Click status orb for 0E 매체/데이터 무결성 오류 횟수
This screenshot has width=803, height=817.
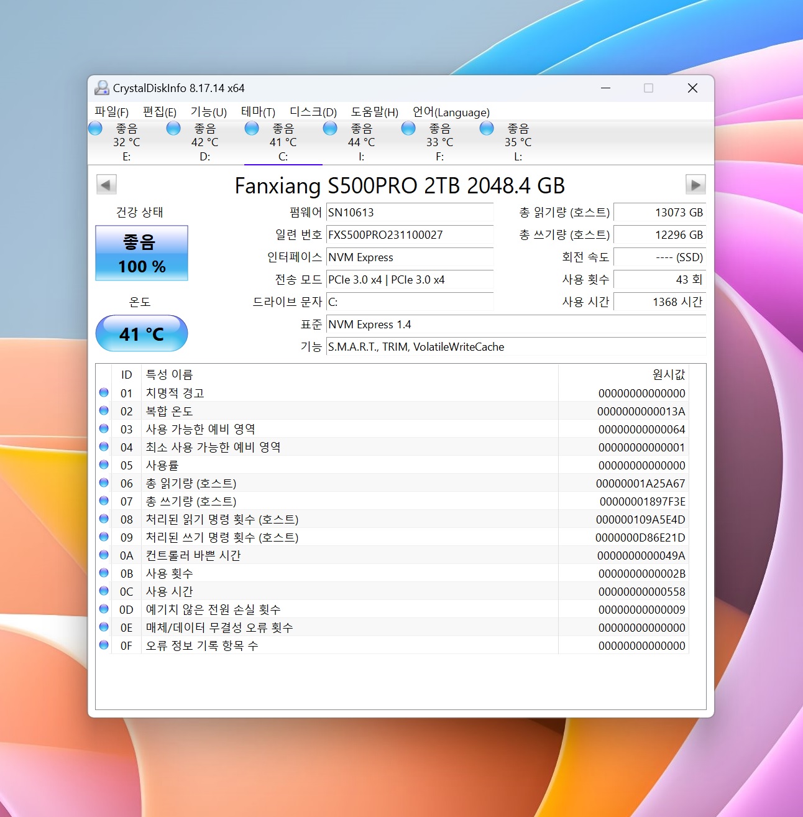click(104, 627)
